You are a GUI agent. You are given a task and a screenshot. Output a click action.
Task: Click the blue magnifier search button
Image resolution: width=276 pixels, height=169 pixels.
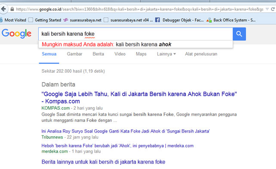[x=239, y=34]
